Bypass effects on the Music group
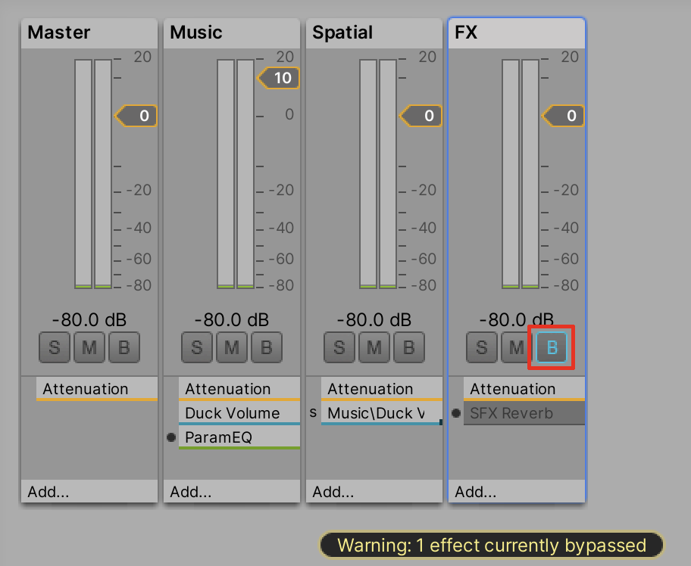The image size is (691, 566). tap(266, 348)
